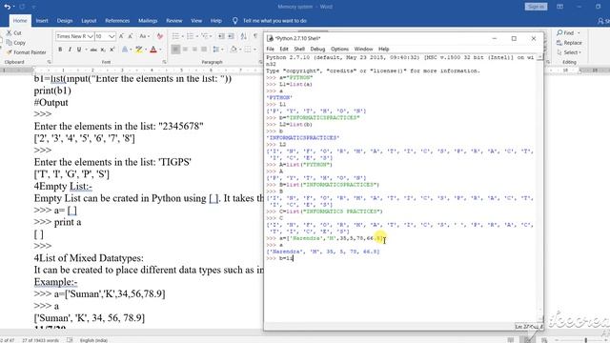Screen dimensions: 610x343
Task: Open the File menu in Python Shell
Action: coord(270,49)
